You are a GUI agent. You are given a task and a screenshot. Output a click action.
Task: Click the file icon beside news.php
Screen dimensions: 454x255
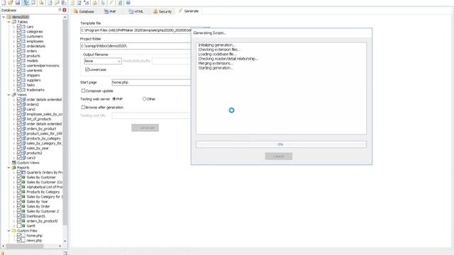pyautogui.click(x=23, y=241)
